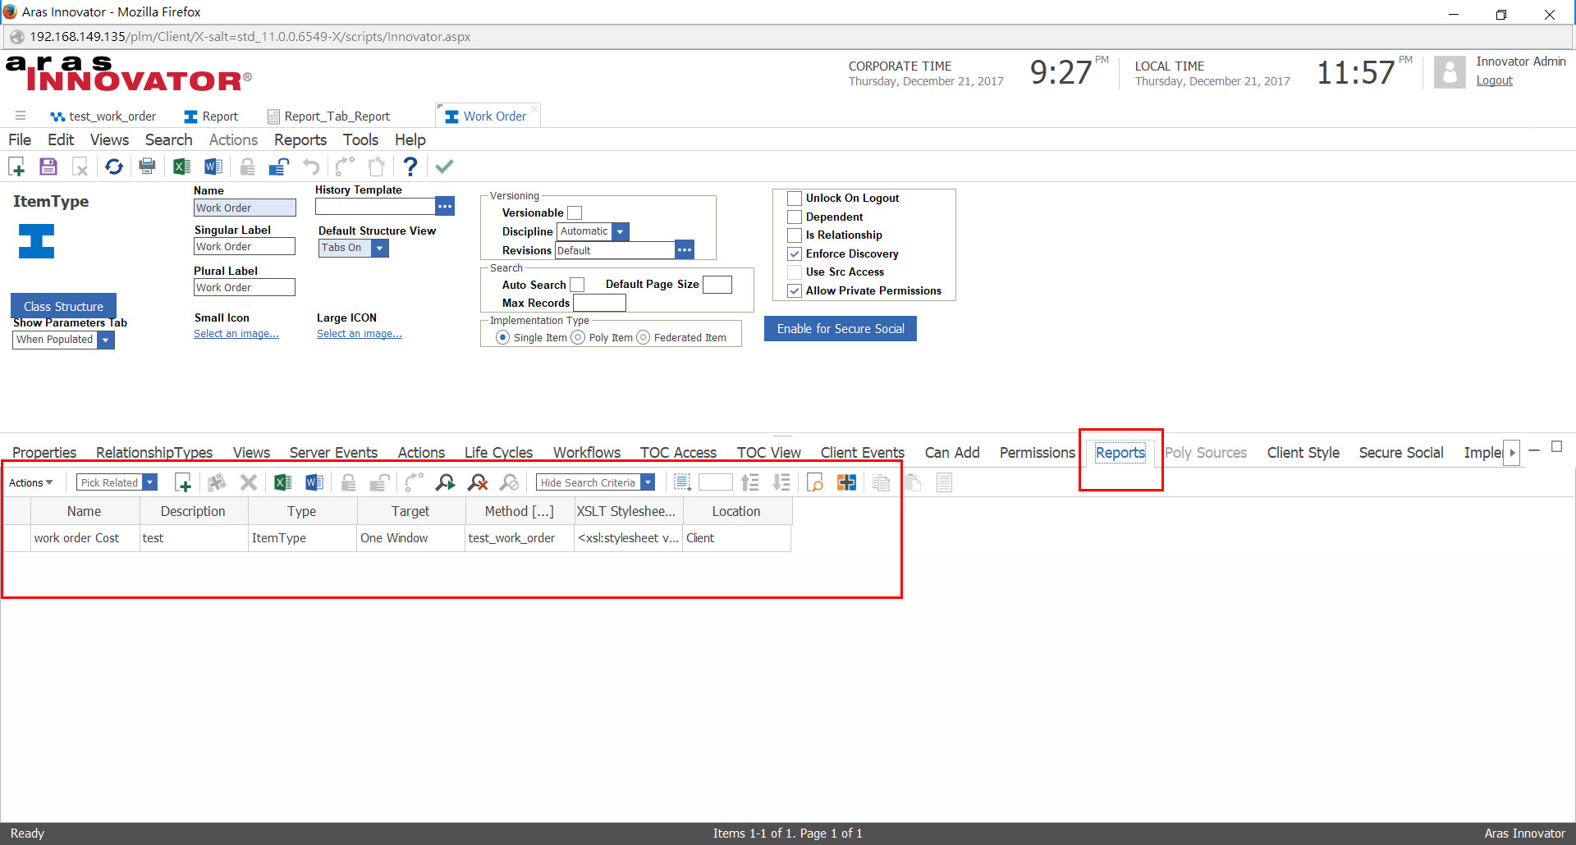The height and width of the screenshot is (845, 1576).
Task: Click Revisions ellipsis picker button
Action: tap(685, 249)
